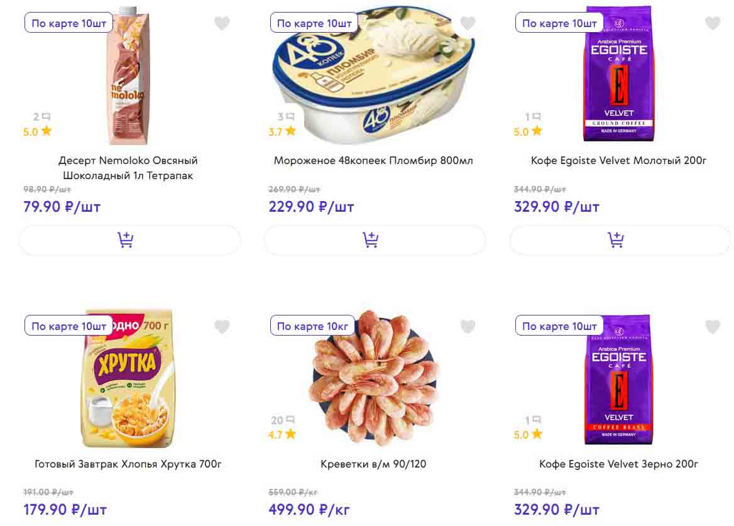Favorite Egoiste Velvet Молотый coffee
Image resolution: width=734 pixels, height=526 pixels.
pyautogui.click(x=713, y=23)
